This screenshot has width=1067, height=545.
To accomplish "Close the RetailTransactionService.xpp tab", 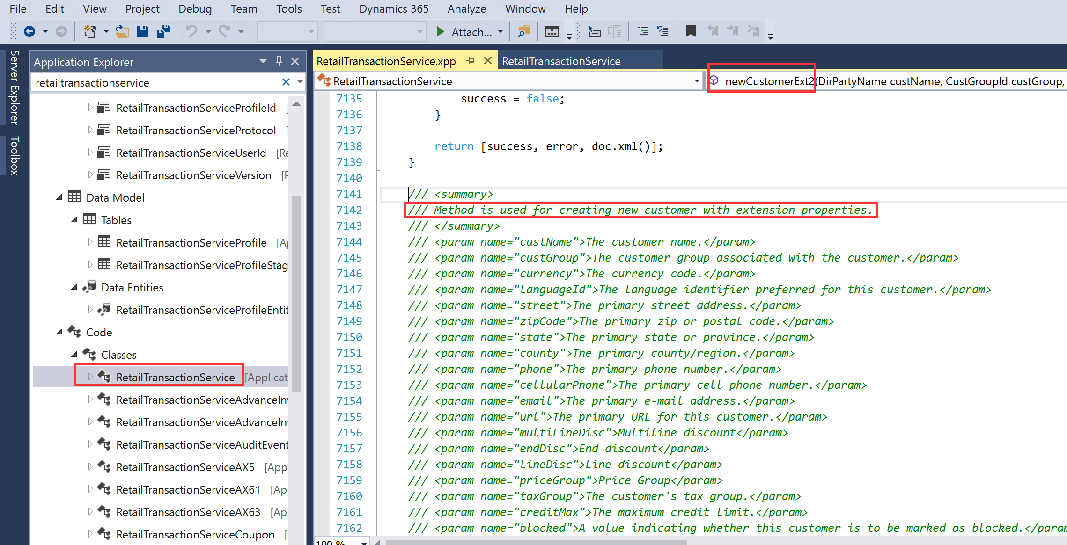I will point(487,61).
